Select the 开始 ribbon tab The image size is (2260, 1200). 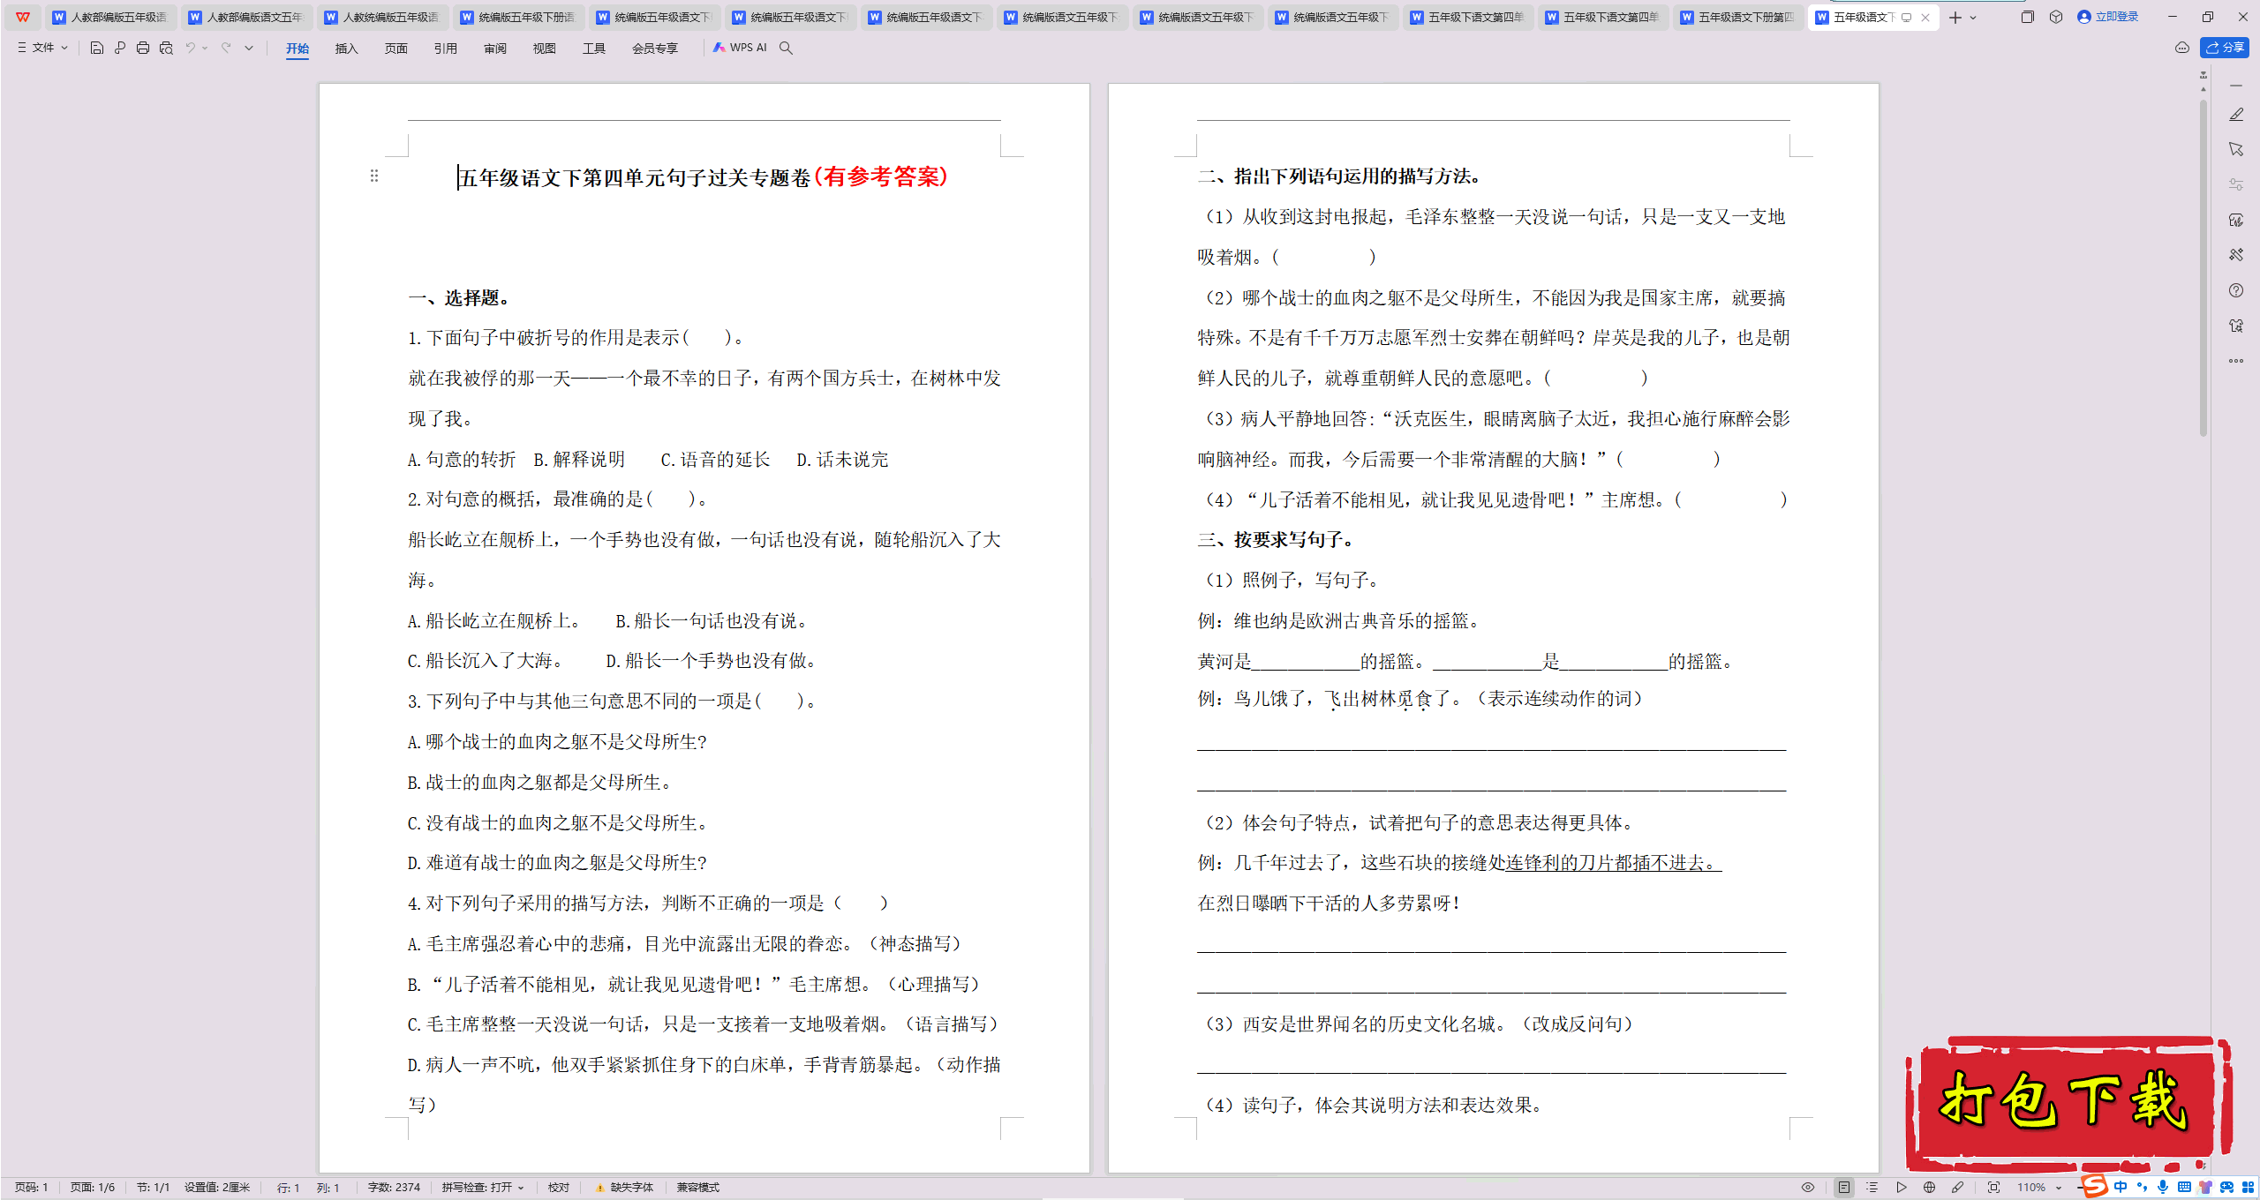[298, 49]
